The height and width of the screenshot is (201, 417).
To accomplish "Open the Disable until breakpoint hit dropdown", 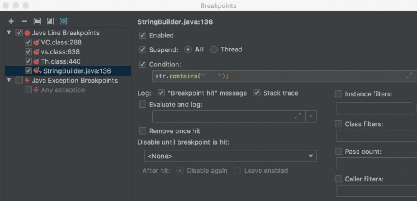I will point(230,156).
